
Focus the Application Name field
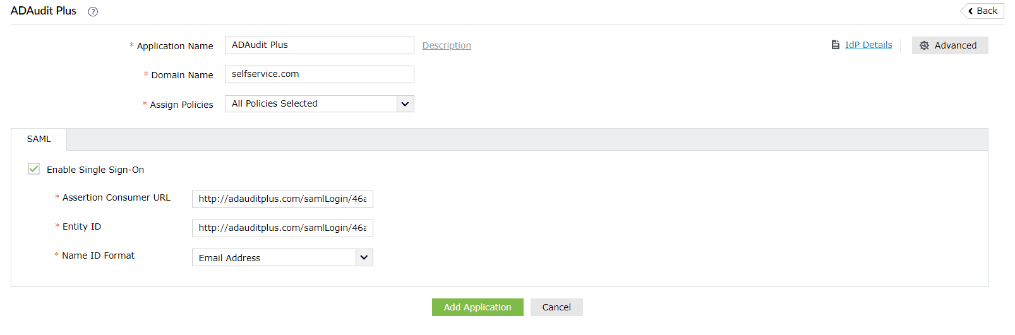[x=319, y=45]
